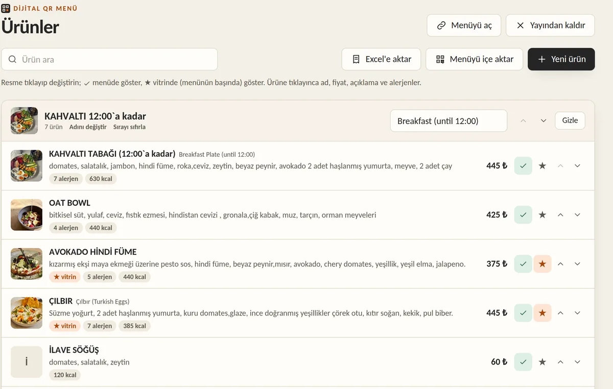Image resolution: width=613 pixels, height=389 pixels.
Task: Unpublish menu via Yayından kaldır
Action: (x=550, y=26)
